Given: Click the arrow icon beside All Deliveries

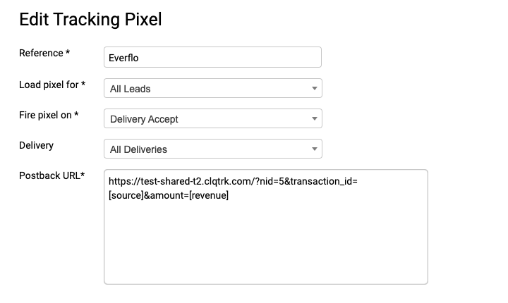Looking at the screenshot, I should coord(314,149).
